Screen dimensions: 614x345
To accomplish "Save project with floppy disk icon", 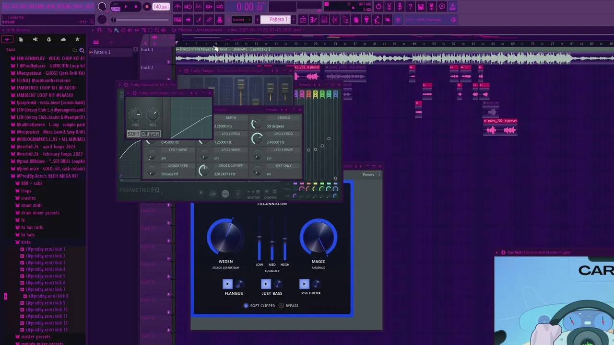I will 421,7.
